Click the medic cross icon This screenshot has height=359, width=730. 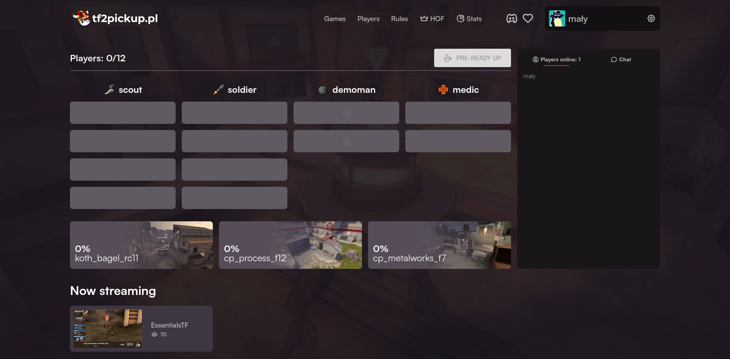click(444, 89)
